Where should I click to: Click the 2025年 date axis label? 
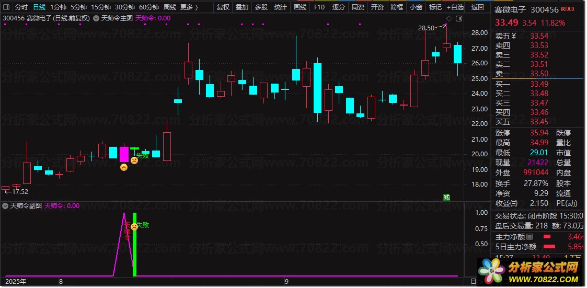[x=16, y=281]
